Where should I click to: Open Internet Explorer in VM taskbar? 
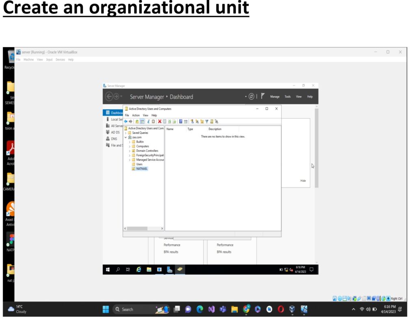139,269
